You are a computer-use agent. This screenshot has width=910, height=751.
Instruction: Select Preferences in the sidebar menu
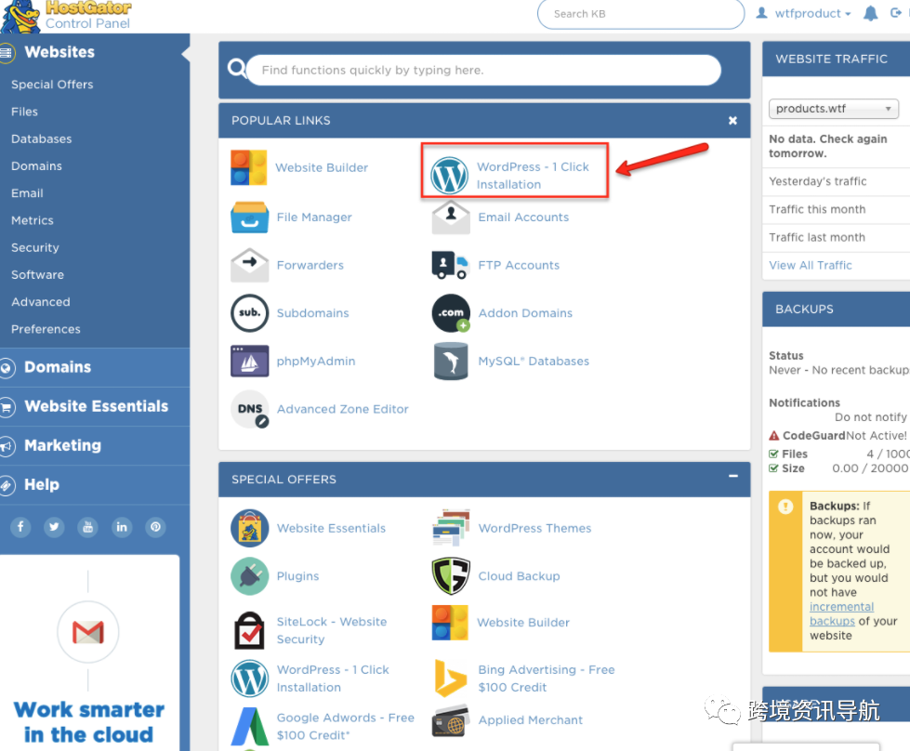(x=46, y=329)
